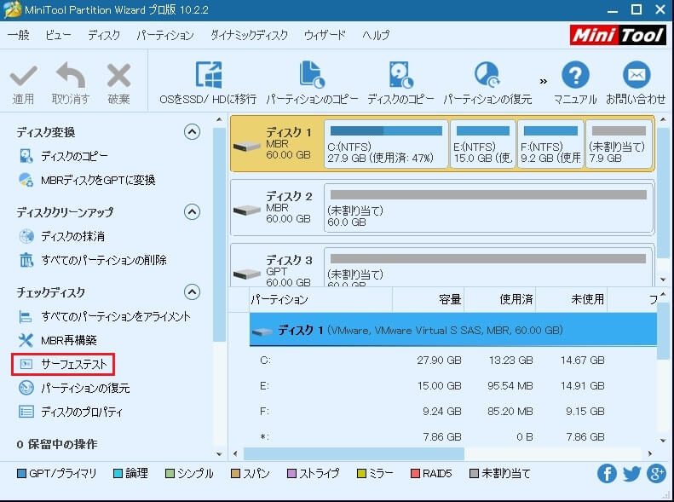Viewport: 674px width, 502px height.
Task: Expand the toolbar overflow » arrow
Action: (544, 81)
